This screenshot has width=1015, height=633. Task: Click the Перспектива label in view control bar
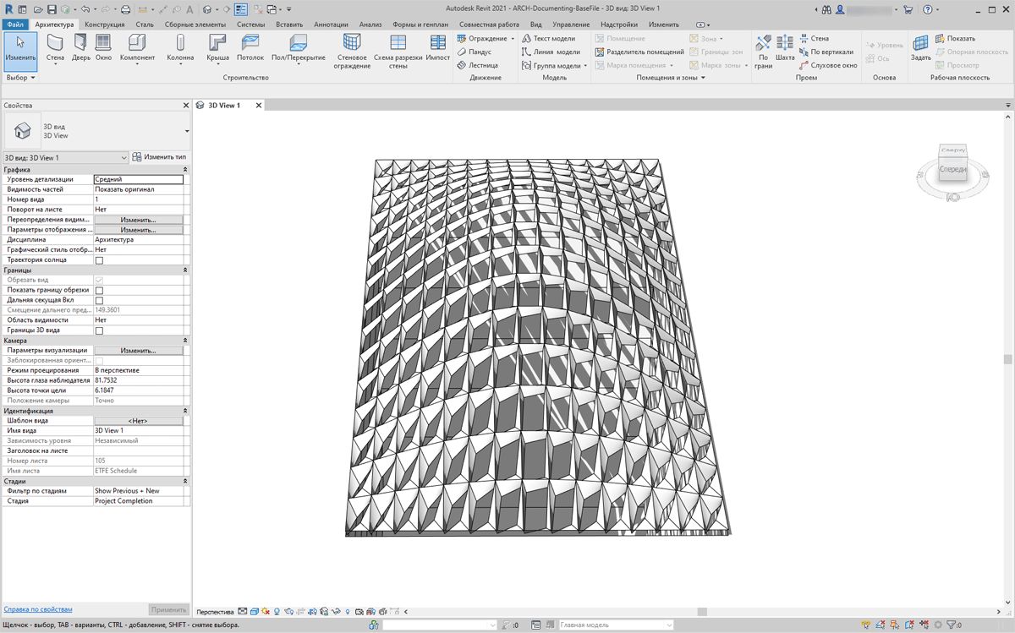(215, 611)
